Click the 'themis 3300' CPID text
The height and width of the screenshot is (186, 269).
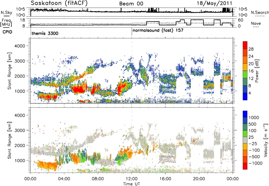coord(45,33)
